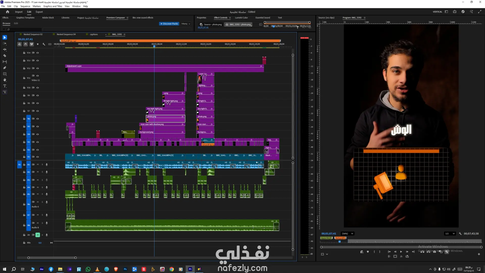This screenshot has height=273, width=485.
Task: Select the Rectangle tool
Action: [5, 74]
